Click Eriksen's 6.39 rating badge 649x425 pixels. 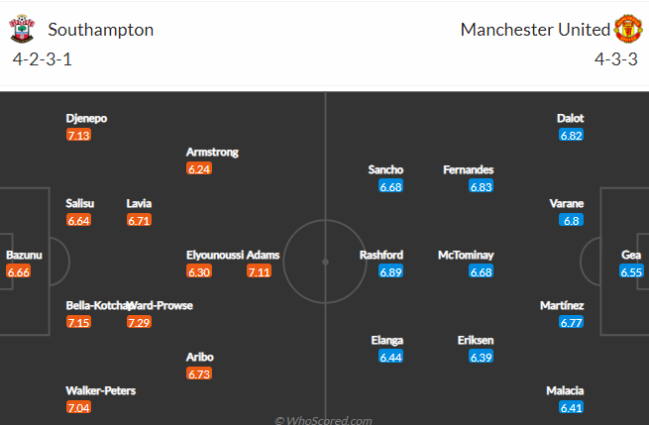481,357
